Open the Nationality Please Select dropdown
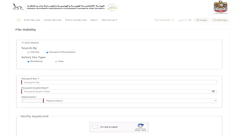The width and height of the screenshot is (242, 136). click(130, 101)
